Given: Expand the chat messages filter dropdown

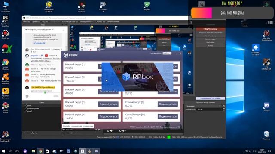Looking at the screenshot, I should [x=39, y=30].
